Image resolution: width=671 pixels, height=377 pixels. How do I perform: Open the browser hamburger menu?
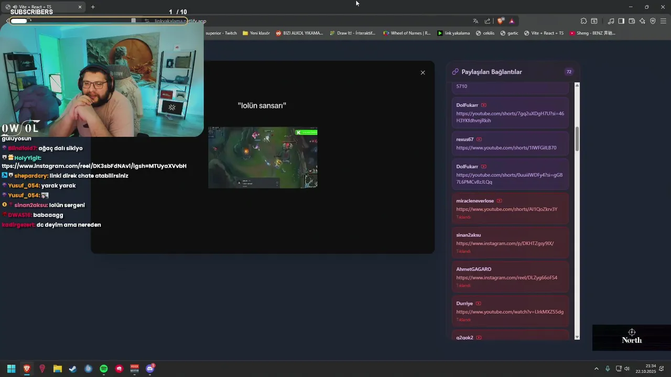click(663, 21)
